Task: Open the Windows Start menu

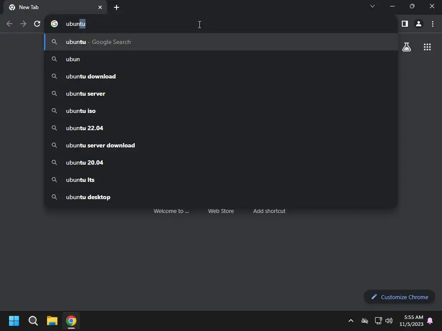Action: pos(14,321)
